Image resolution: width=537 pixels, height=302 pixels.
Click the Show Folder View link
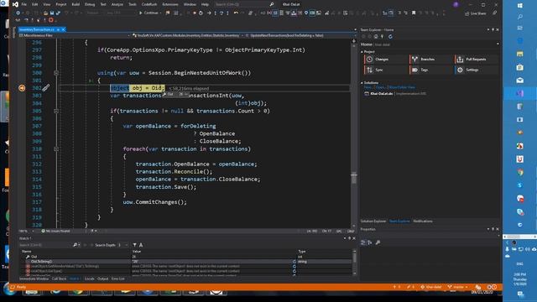402,87
